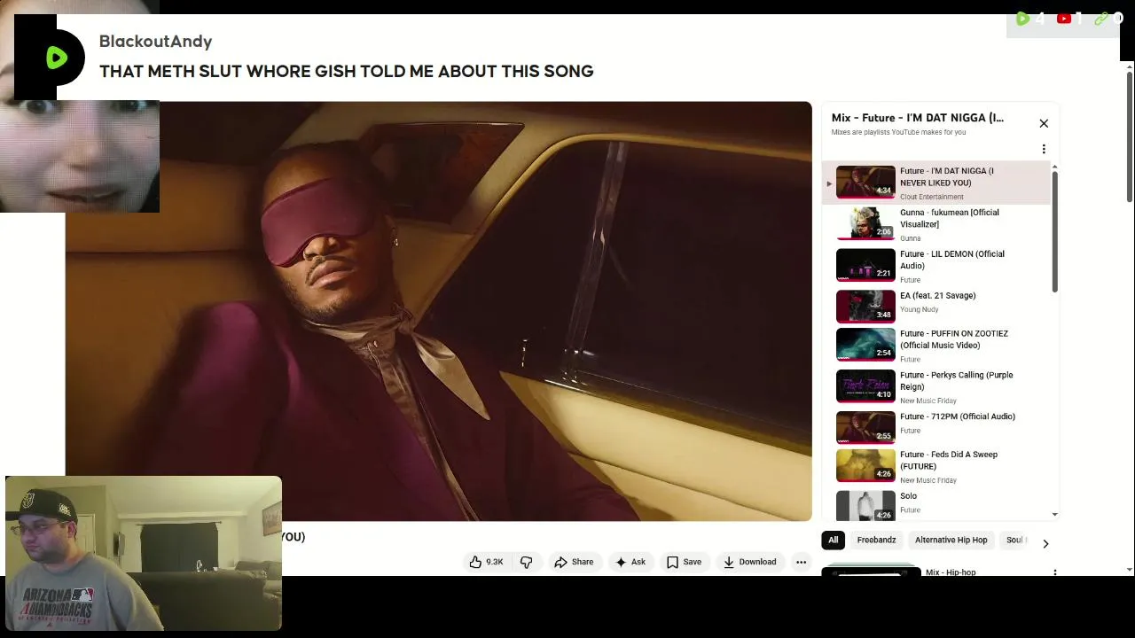1135x638 pixels.
Task: Open the mix playlist vertical dots menu
Action: point(1044,149)
